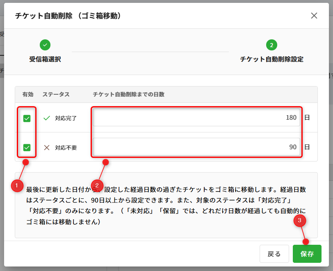
Task: Click the step 2 circle icon
Action: [271, 45]
